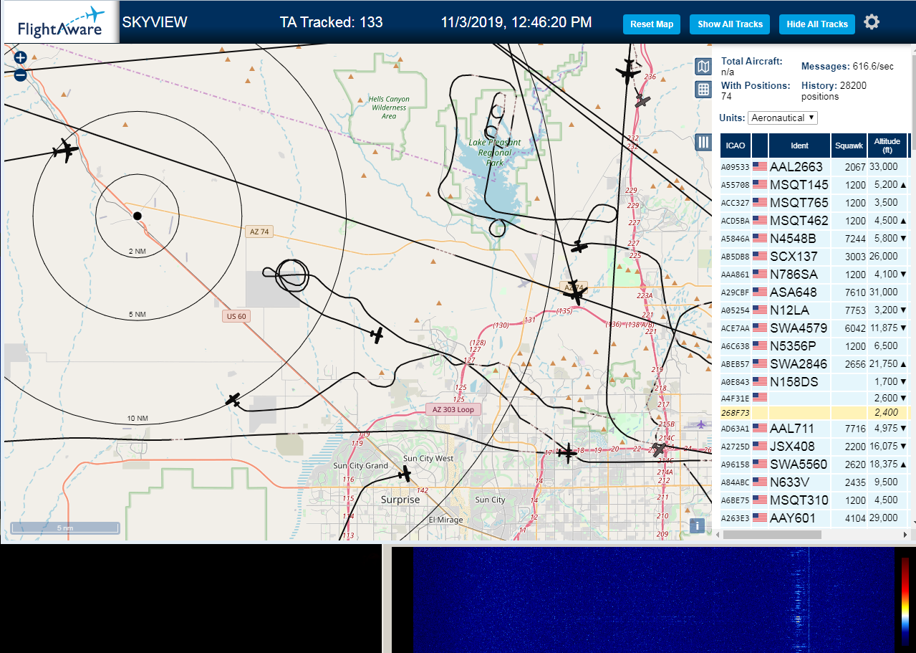The image size is (916, 653).
Task: Open the map attribution info icon
Action: coord(698,525)
